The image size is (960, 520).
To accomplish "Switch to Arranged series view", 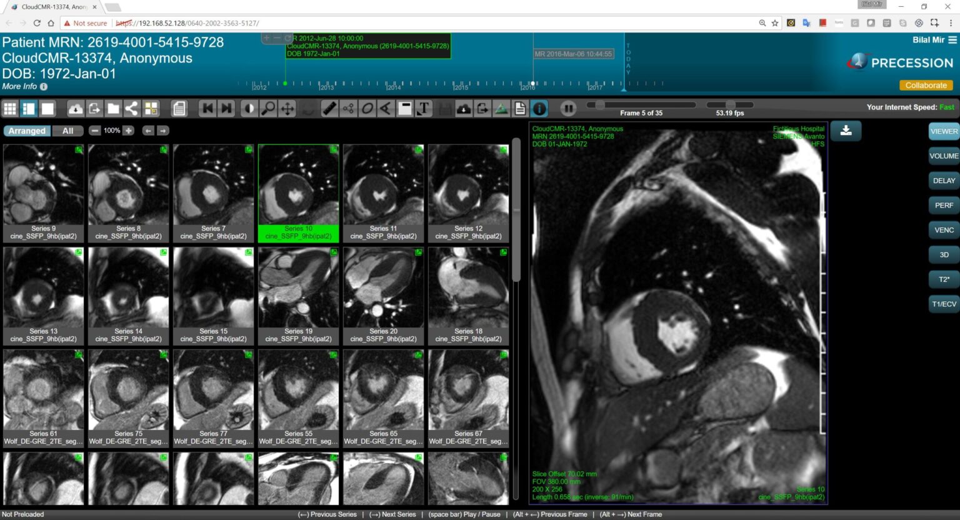I will coord(27,131).
